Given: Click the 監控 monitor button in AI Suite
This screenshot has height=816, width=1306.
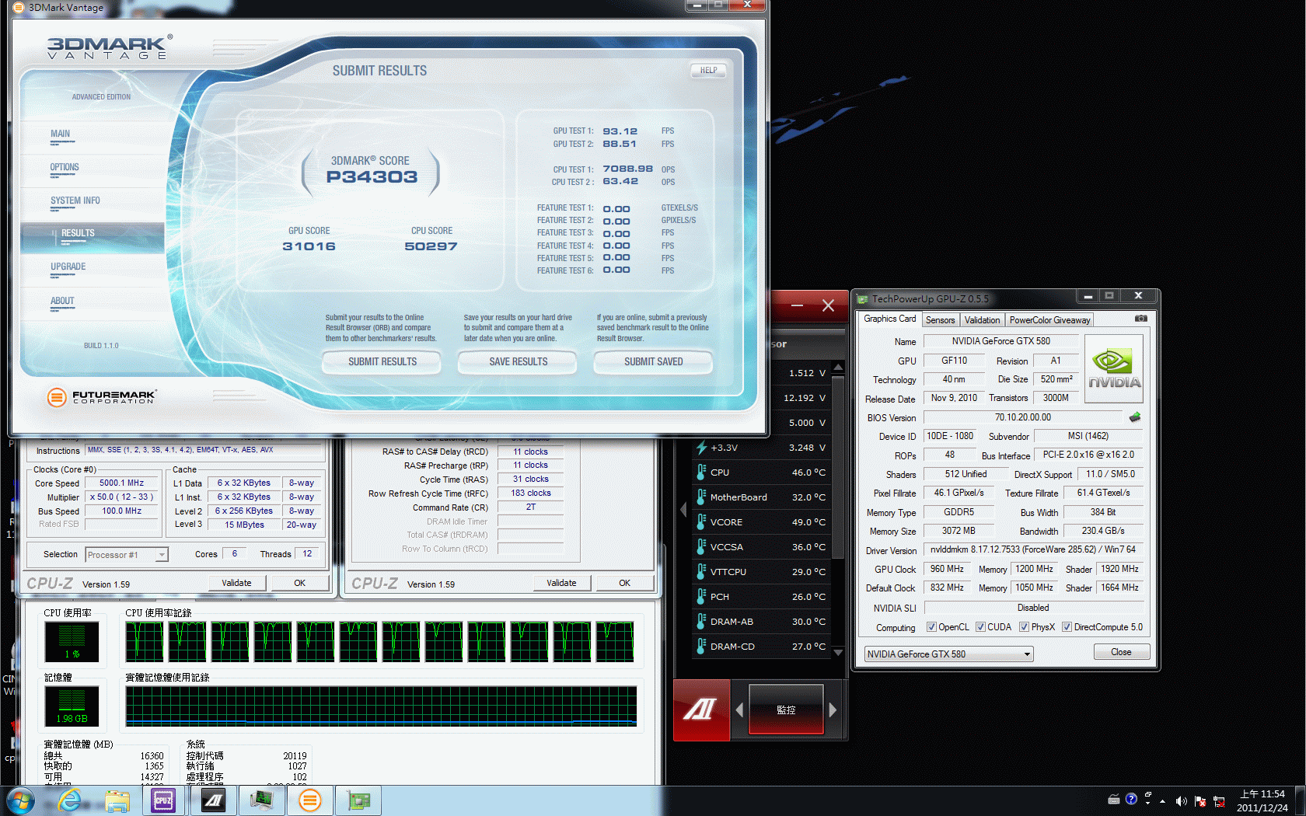Looking at the screenshot, I should [x=786, y=710].
